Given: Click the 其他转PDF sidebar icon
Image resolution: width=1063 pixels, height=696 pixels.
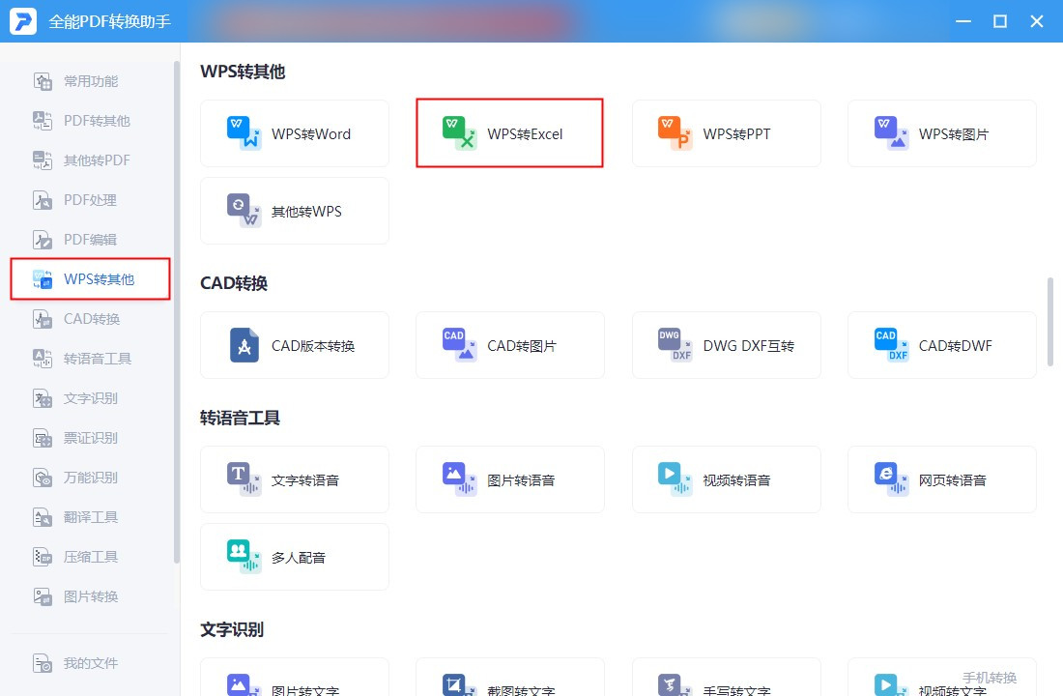Looking at the screenshot, I should 43,160.
